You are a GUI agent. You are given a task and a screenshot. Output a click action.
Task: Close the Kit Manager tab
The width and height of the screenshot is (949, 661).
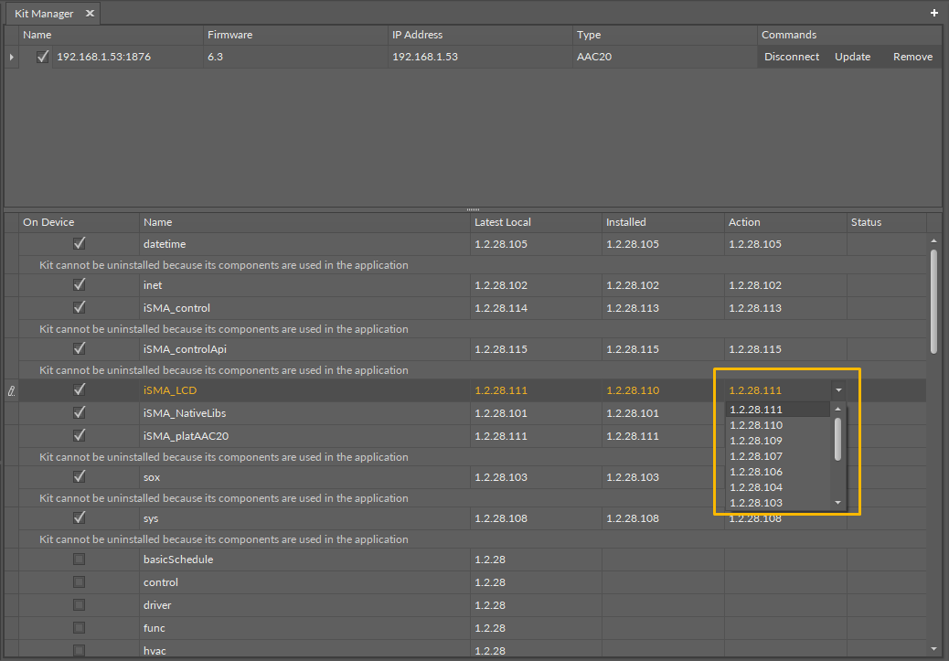click(90, 14)
